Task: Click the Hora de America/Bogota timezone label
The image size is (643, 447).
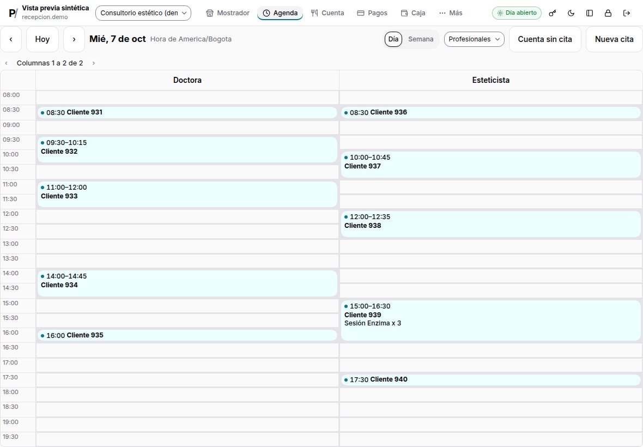Action: click(x=191, y=39)
